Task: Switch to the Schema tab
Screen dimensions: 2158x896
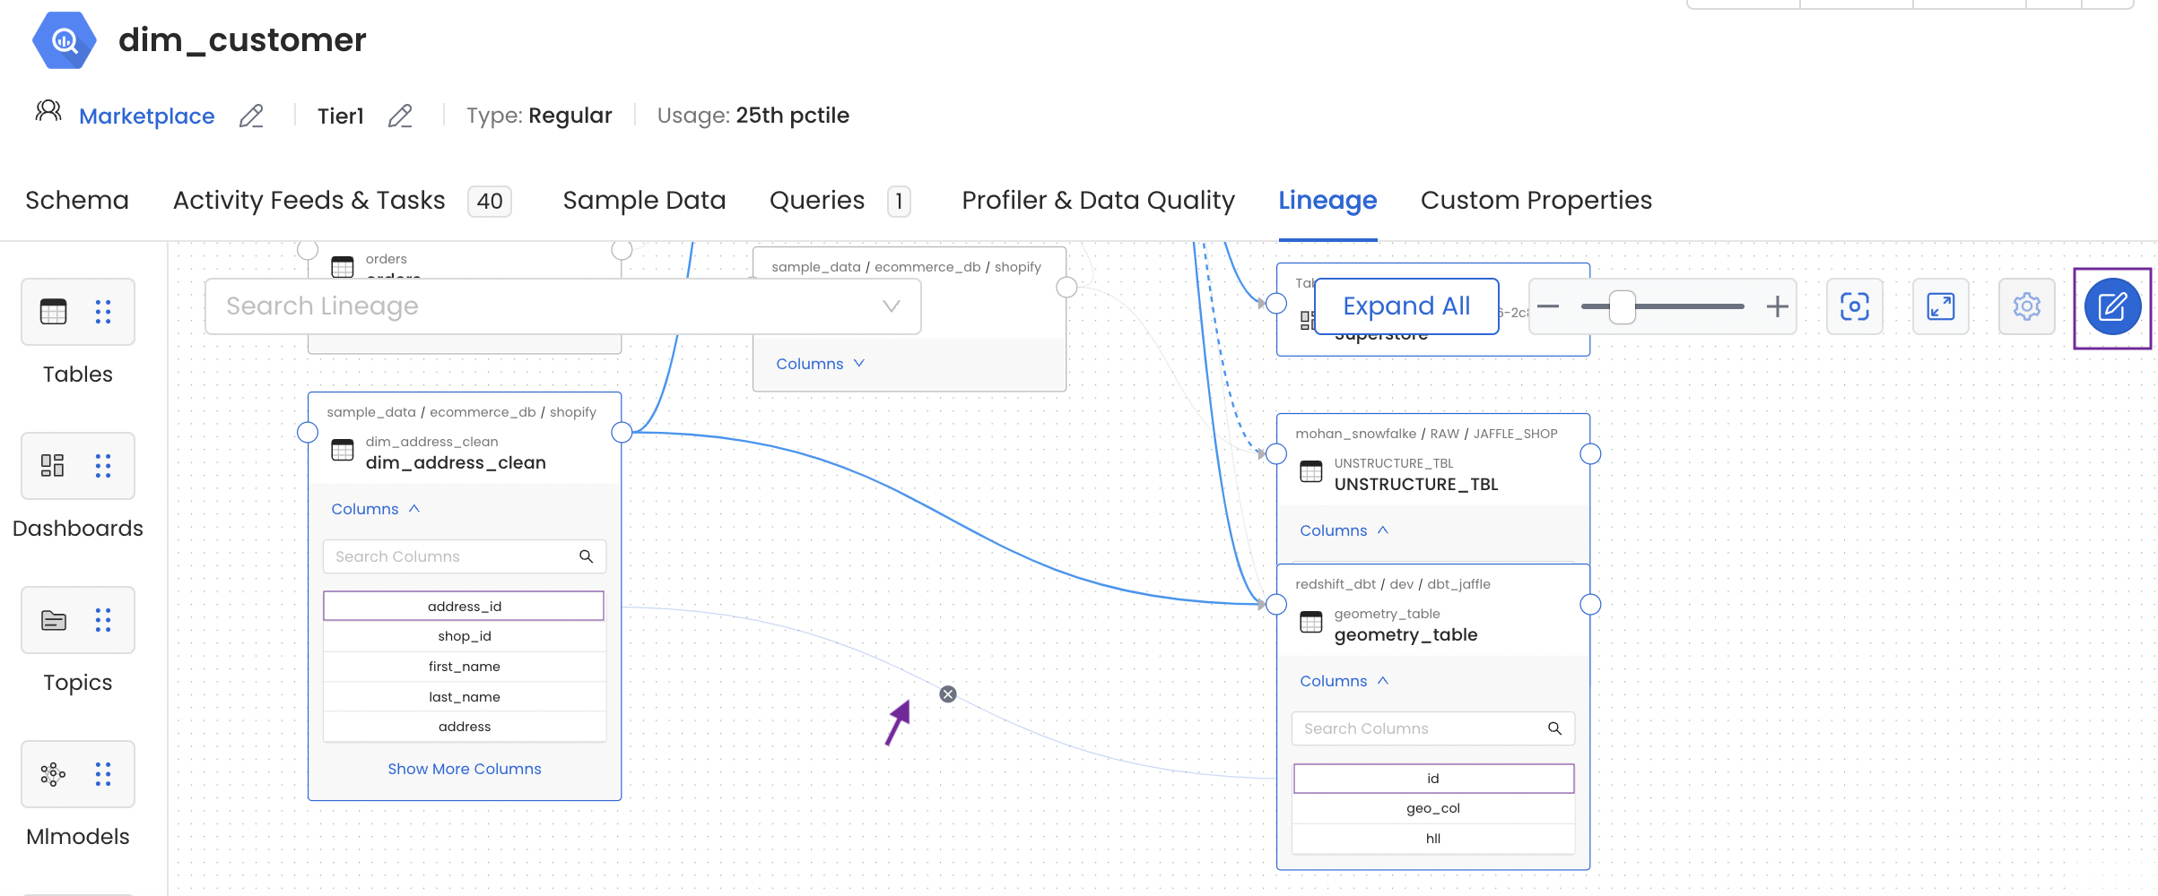Action: pos(76,200)
